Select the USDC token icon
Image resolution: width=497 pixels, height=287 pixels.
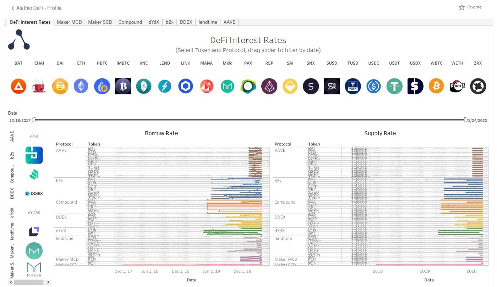tap(373, 86)
